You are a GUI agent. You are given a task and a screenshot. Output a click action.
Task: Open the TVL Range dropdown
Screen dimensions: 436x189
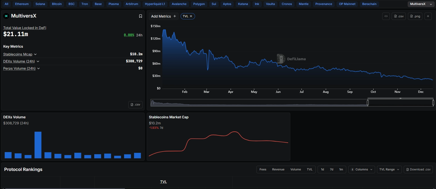(x=389, y=169)
